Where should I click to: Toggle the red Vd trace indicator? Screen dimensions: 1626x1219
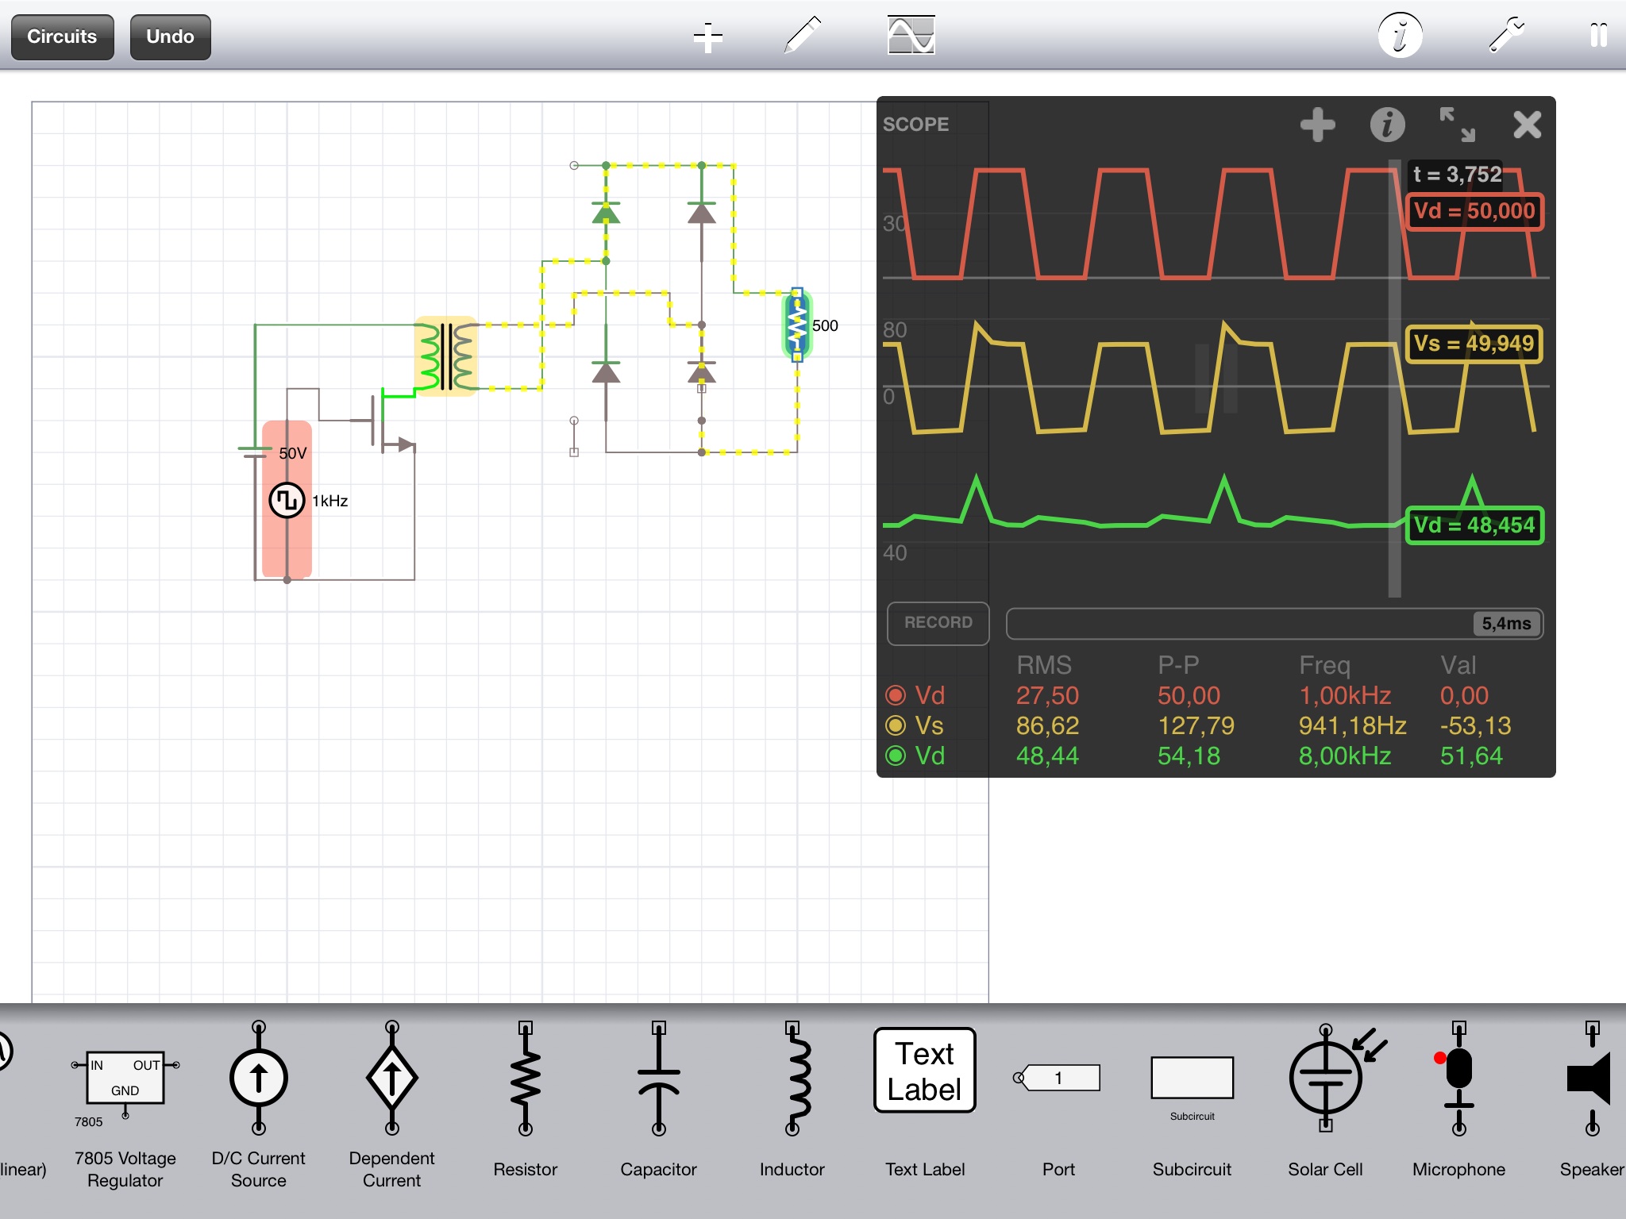coord(896,695)
